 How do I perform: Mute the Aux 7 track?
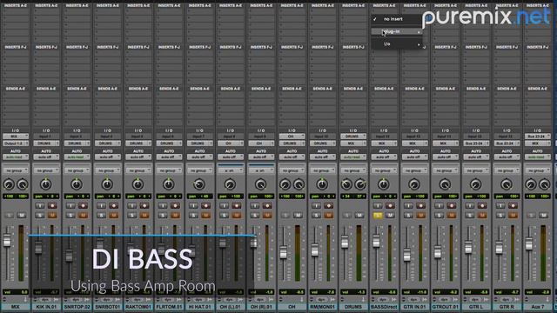click(543, 215)
